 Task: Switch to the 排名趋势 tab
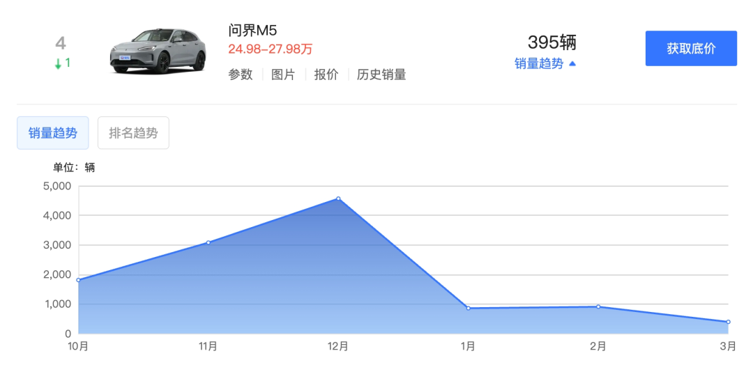tap(133, 133)
